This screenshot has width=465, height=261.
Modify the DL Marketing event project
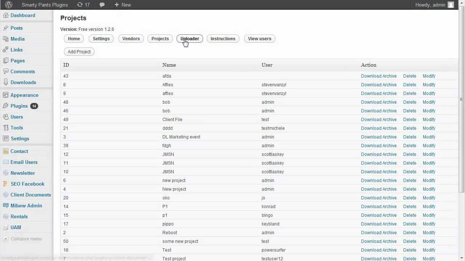click(x=429, y=137)
